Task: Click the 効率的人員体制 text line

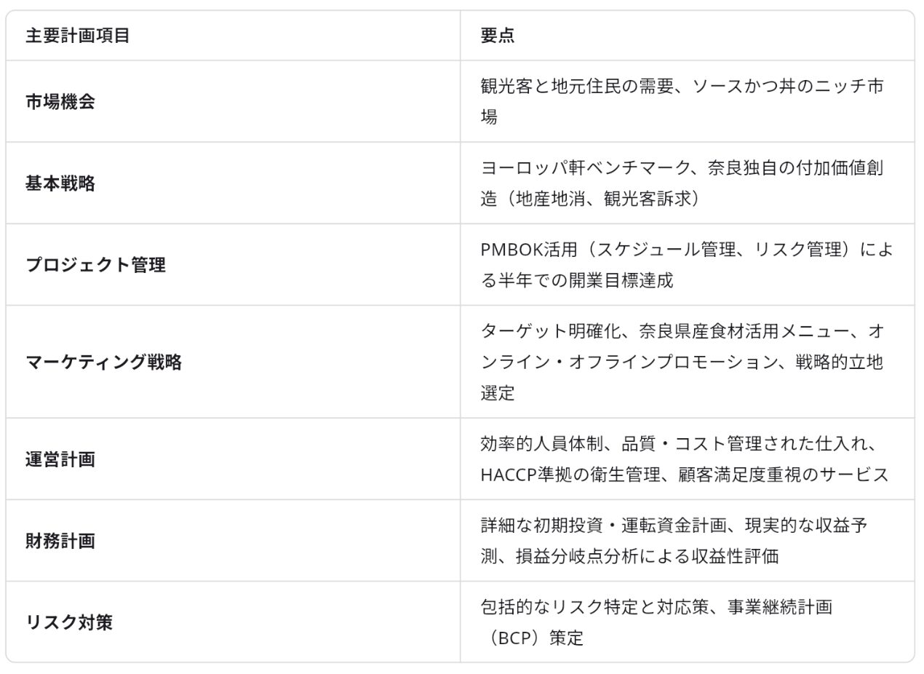Action: [682, 444]
